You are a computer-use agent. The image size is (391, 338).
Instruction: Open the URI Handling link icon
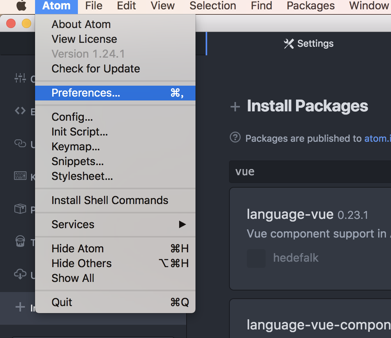[x=20, y=143]
